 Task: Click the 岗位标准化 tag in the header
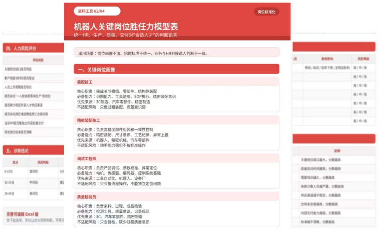click(x=266, y=12)
